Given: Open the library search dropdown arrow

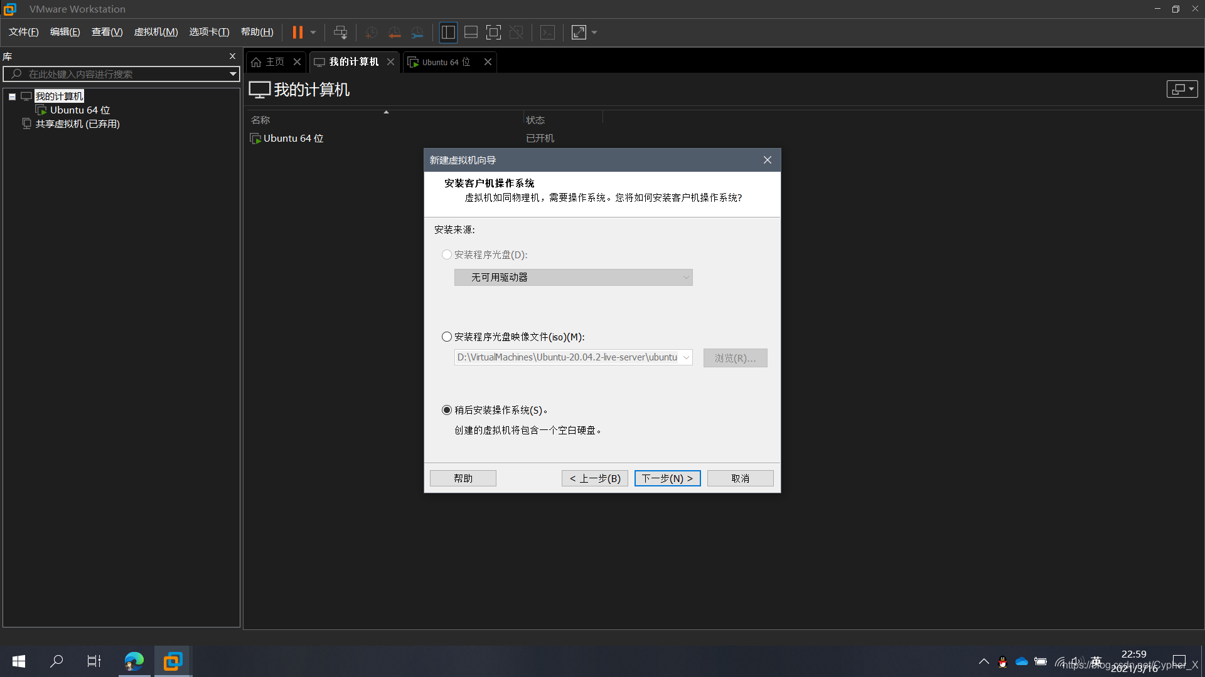Looking at the screenshot, I should click(x=233, y=74).
